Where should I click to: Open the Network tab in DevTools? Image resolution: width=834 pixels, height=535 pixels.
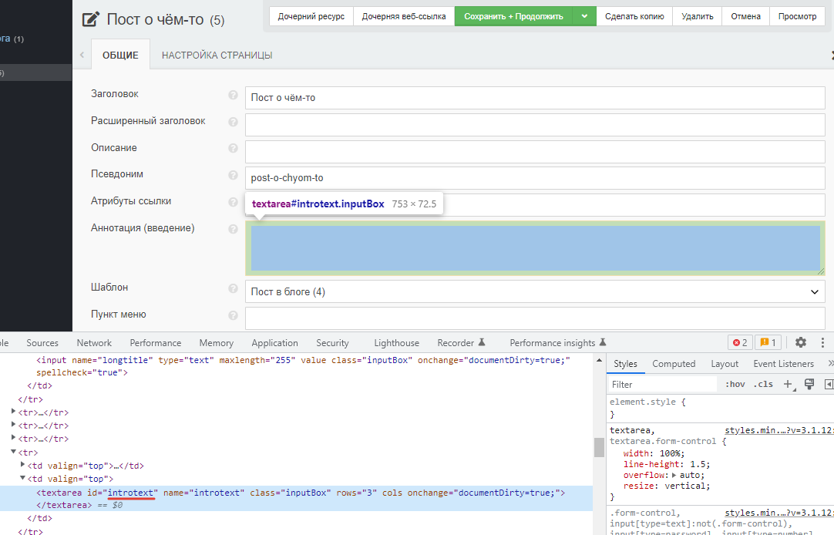click(94, 343)
